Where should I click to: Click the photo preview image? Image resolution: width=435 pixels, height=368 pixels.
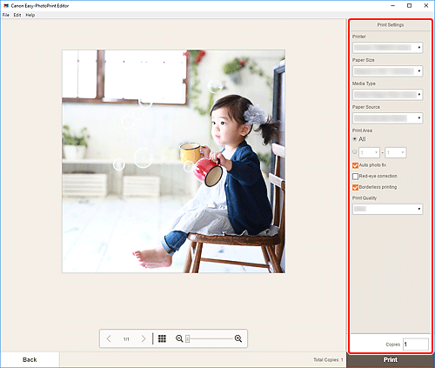point(173,161)
